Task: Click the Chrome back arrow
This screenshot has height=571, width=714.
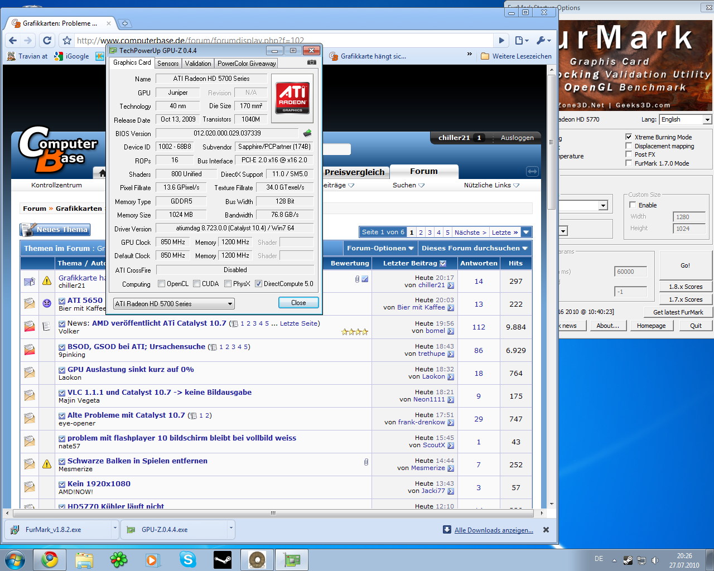Action: (13, 40)
